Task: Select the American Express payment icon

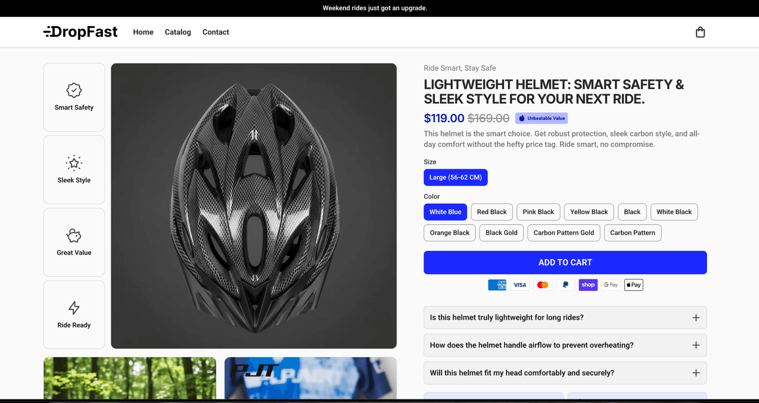Action: point(497,285)
